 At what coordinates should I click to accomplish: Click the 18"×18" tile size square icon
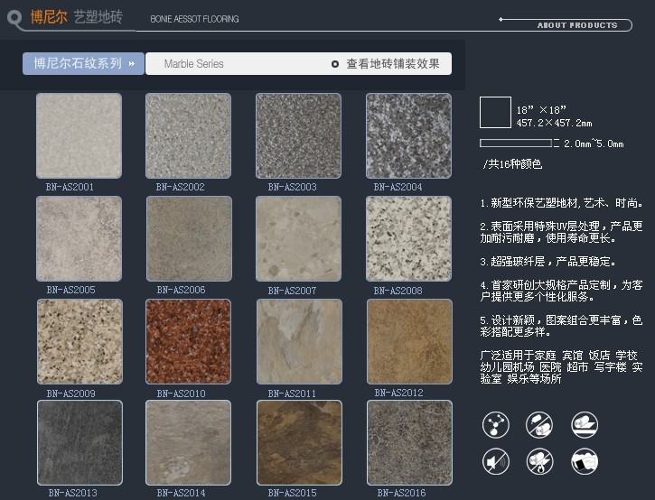pyautogui.click(x=495, y=113)
